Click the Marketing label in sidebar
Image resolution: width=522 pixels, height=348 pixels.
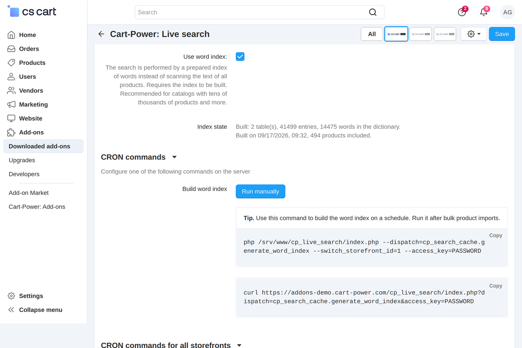33,104
